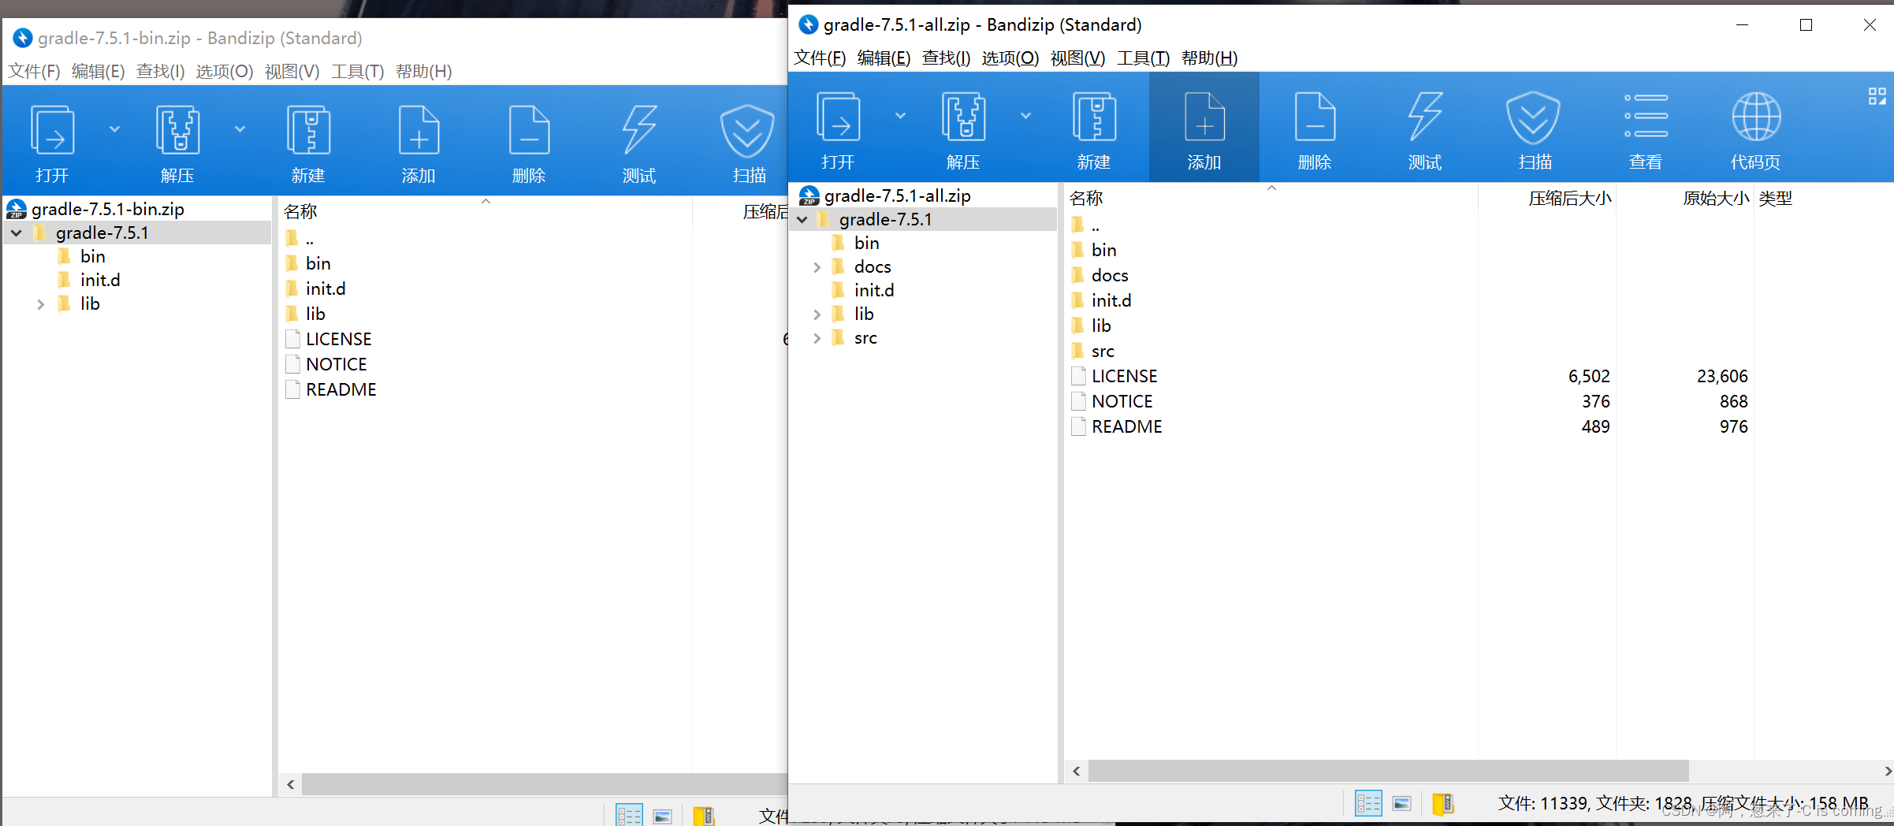Select LICENSE file in all.zip file list

(1124, 376)
